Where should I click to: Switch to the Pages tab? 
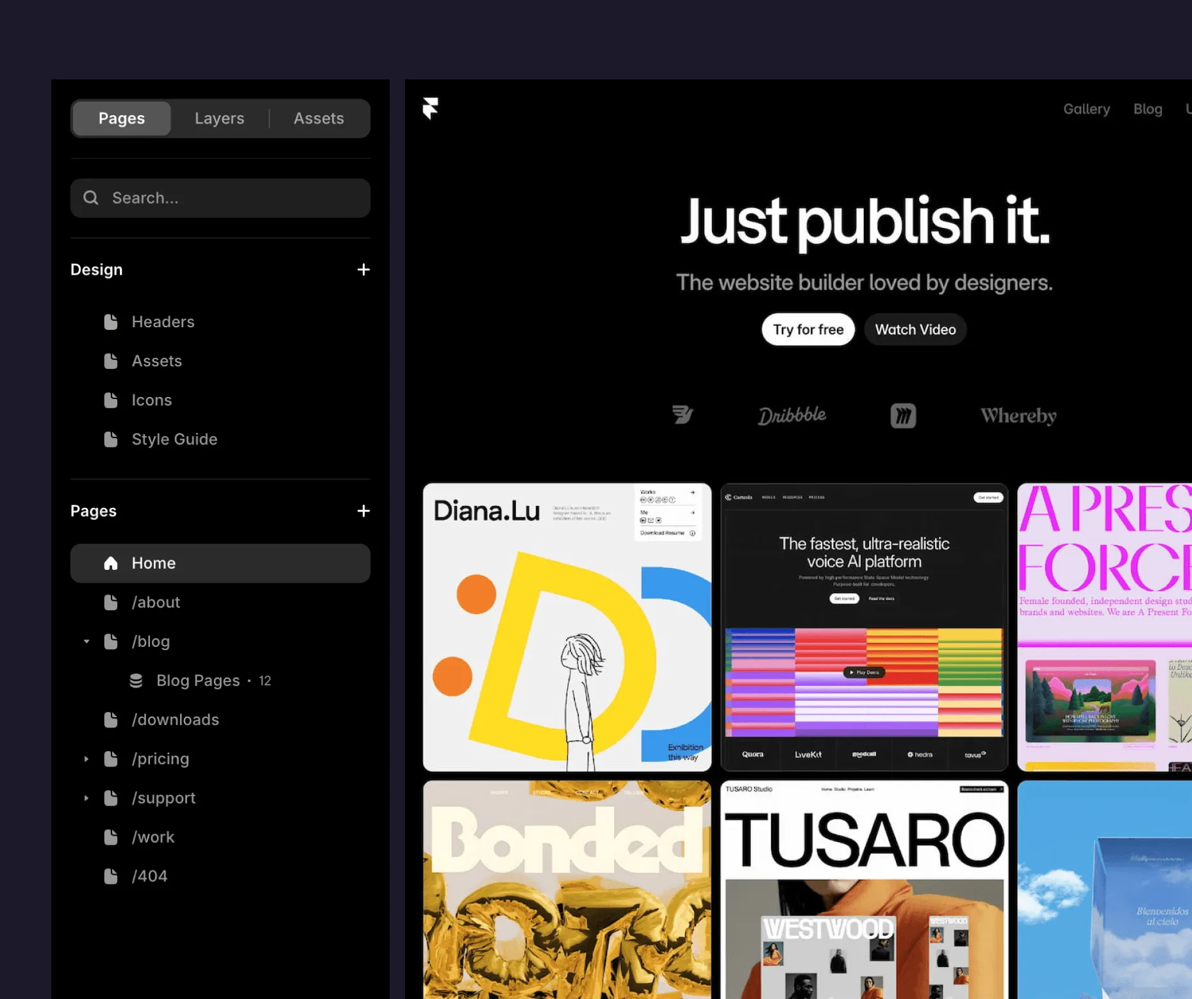[x=122, y=118]
